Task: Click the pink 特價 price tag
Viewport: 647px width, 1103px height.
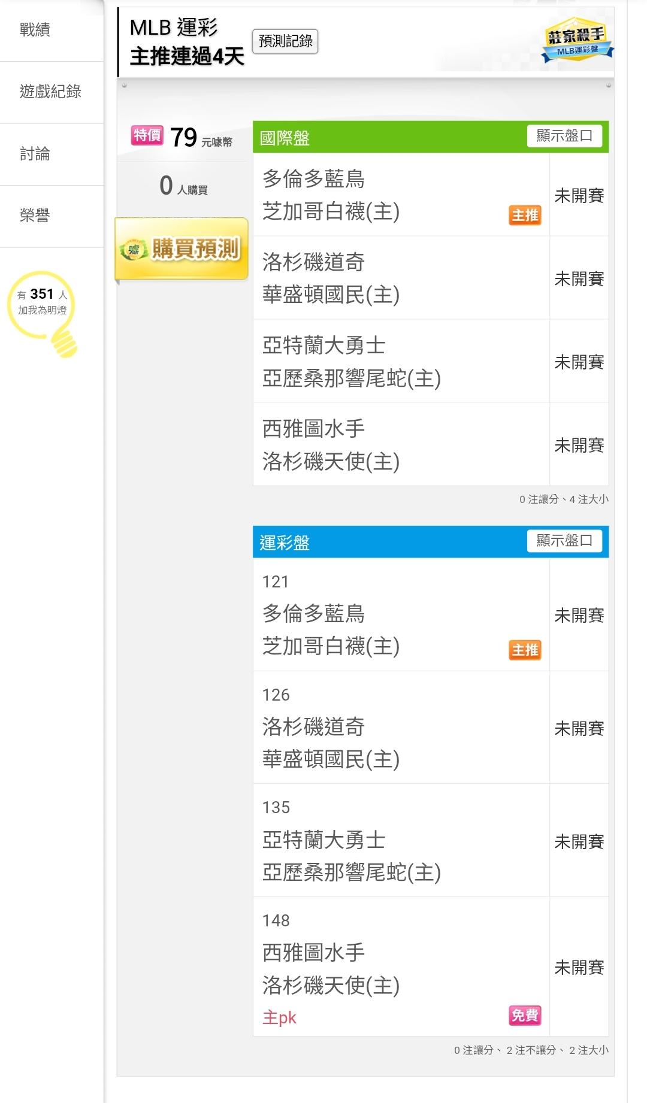Action: (147, 135)
